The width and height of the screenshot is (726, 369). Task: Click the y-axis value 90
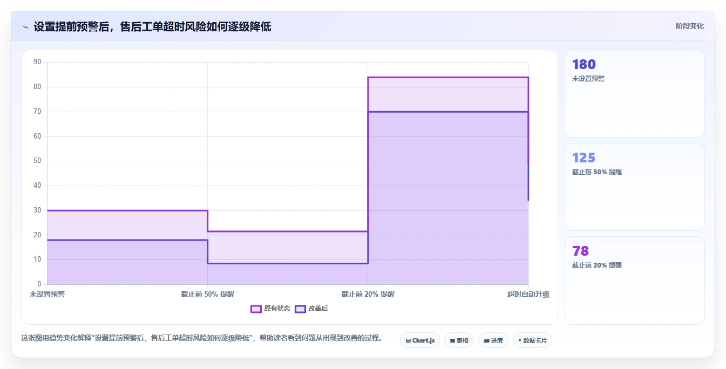pos(37,62)
